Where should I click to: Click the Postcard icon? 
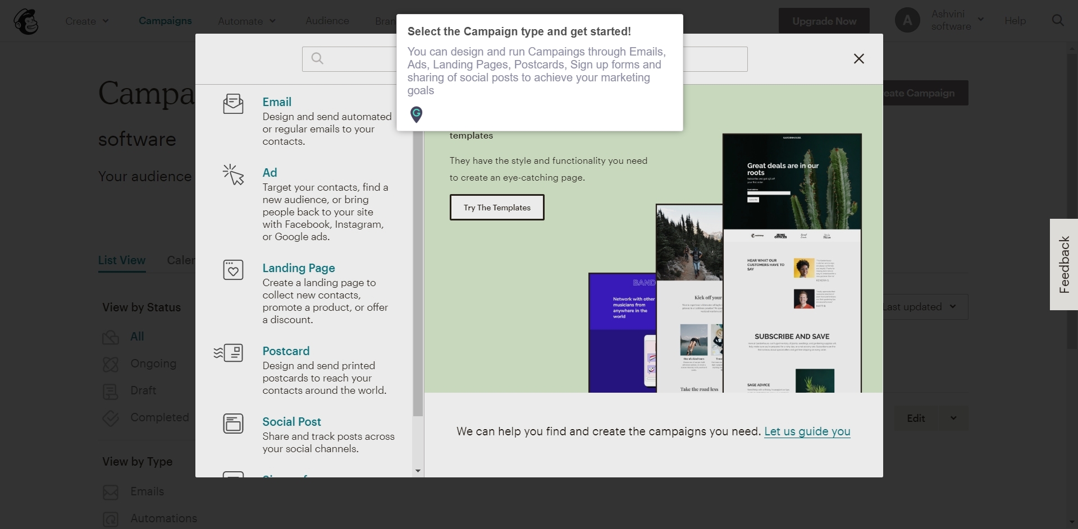[x=229, y=353]
